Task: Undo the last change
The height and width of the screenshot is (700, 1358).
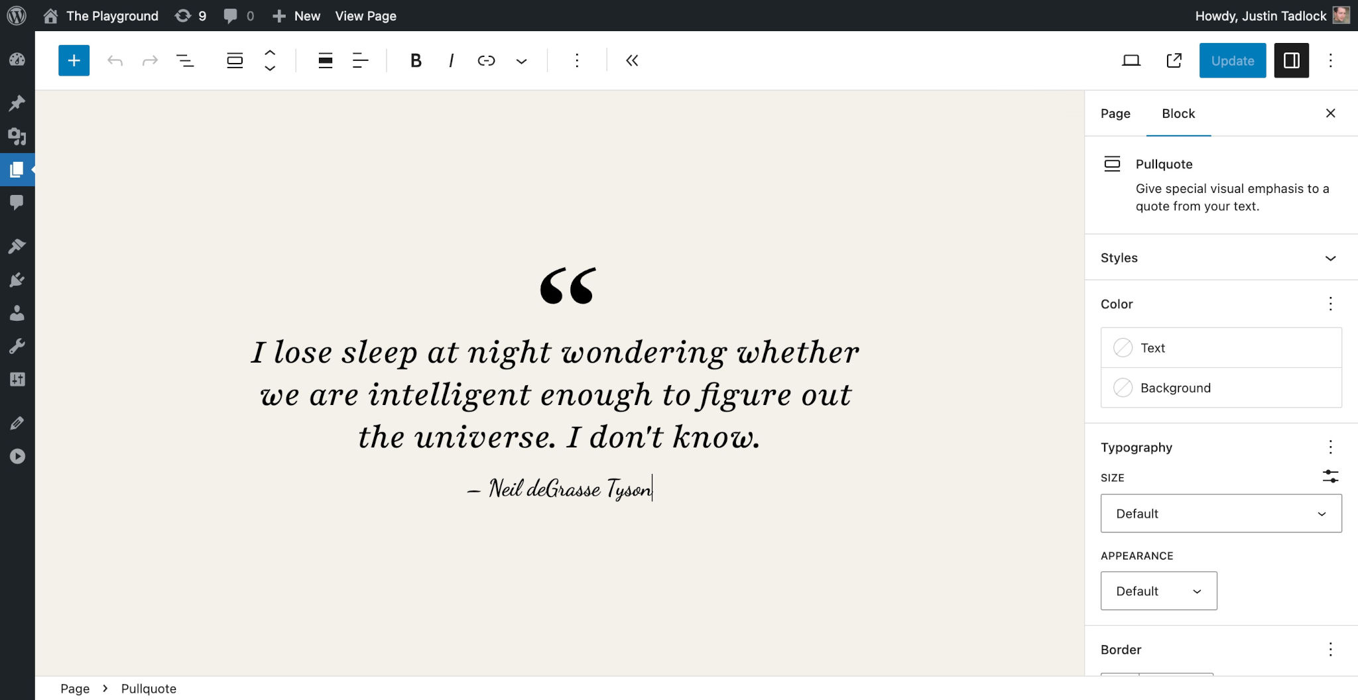Action: click(x=116, y=60)
